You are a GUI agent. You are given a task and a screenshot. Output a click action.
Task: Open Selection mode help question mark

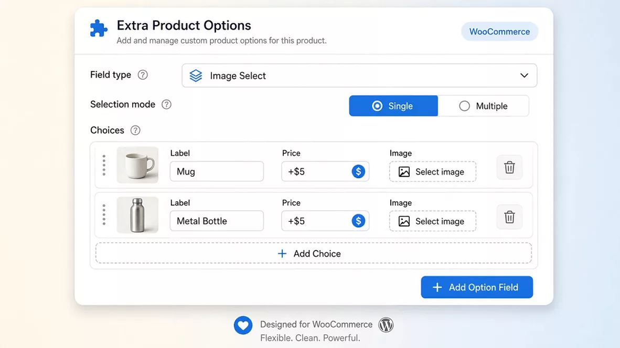(x=166, y=104)
